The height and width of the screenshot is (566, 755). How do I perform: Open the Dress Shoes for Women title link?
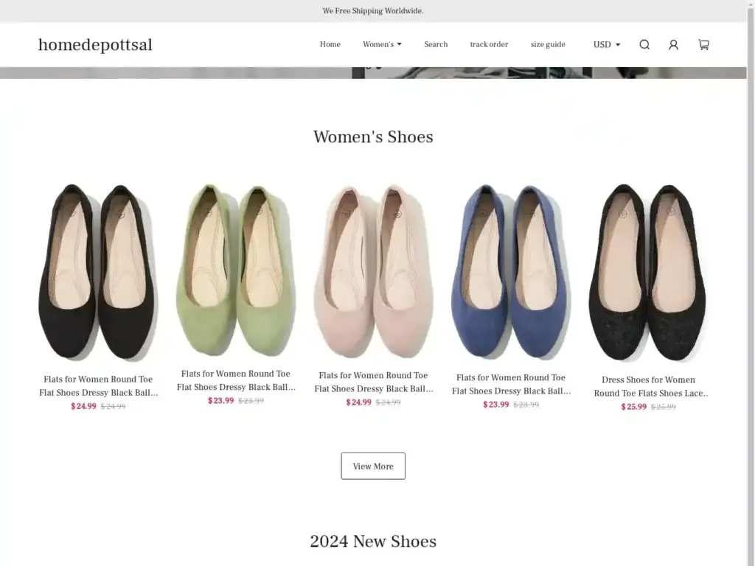648,387
